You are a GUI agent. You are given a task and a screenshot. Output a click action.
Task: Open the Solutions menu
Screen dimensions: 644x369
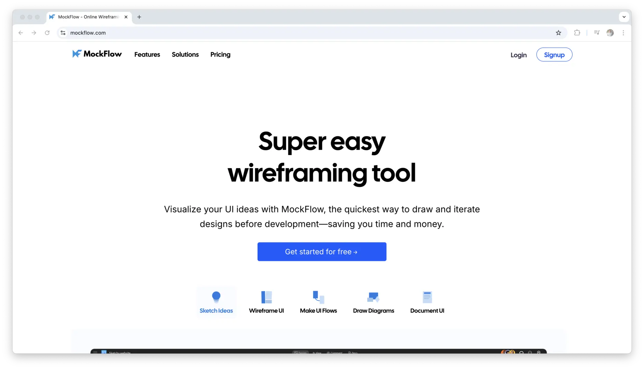click(x=185, y=55)
